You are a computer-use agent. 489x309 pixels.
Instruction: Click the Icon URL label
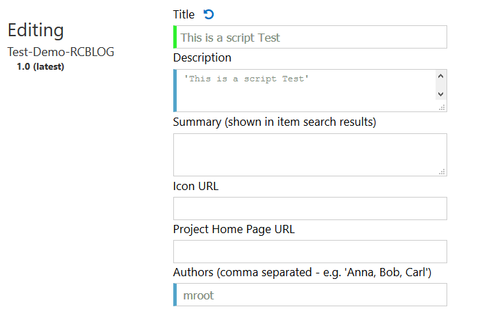(x=196, y=185)
